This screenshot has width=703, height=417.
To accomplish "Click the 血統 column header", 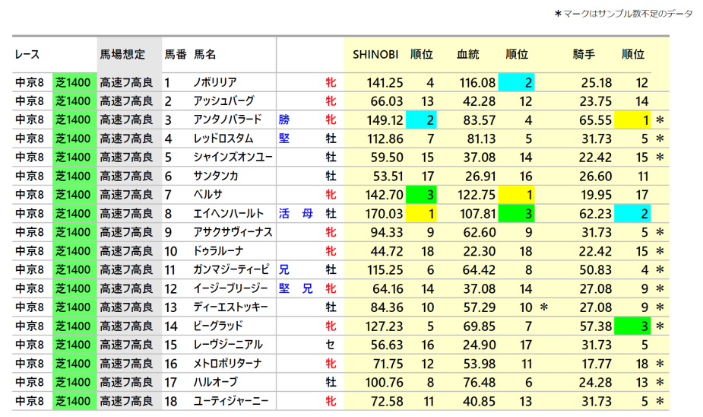I will point(467,55).
